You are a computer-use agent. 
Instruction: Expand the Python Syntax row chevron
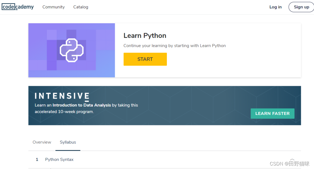(x=292, y=160)
